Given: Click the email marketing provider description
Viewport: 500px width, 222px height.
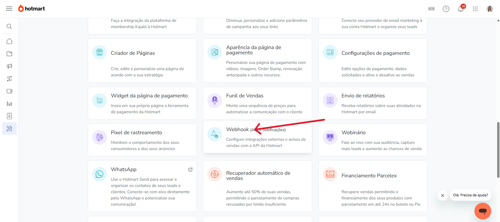Looking at the screenshot, I should (382, 24).
